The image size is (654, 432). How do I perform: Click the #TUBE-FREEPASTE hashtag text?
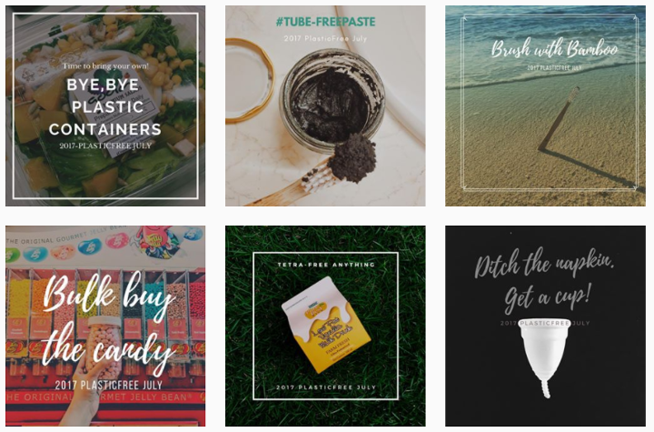click(x=325, y=22)
